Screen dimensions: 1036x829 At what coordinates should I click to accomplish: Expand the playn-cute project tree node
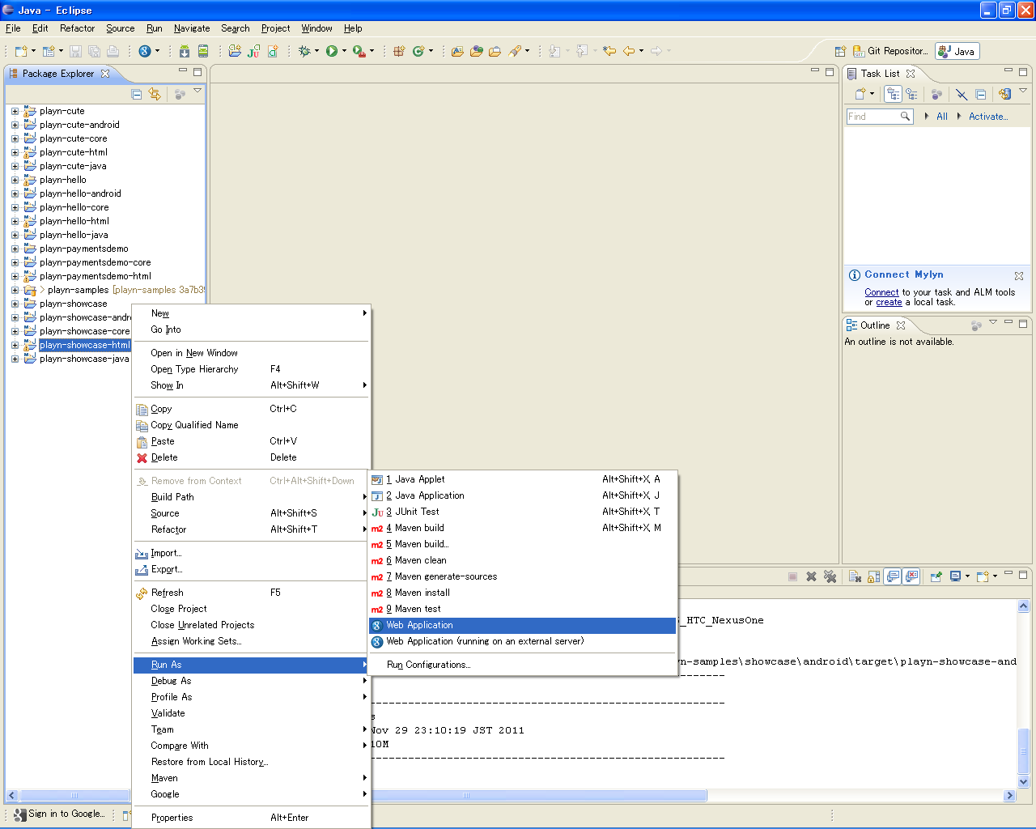(15, 111)
